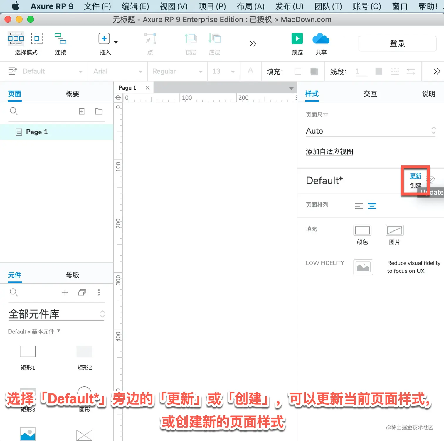444x441 pixels.
Task: Select the Image widget thumbnail
Action: tap(28, 434)
